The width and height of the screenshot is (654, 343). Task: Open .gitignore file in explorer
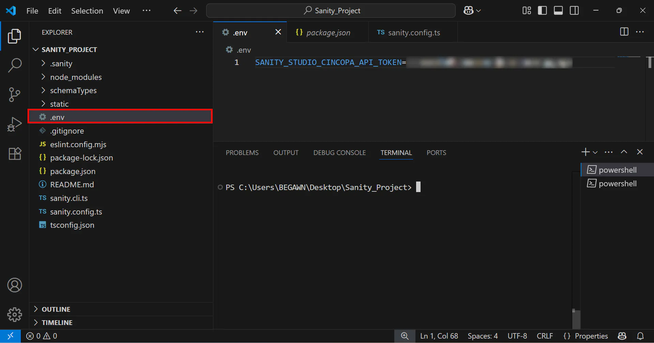click(x=121, y=131)
